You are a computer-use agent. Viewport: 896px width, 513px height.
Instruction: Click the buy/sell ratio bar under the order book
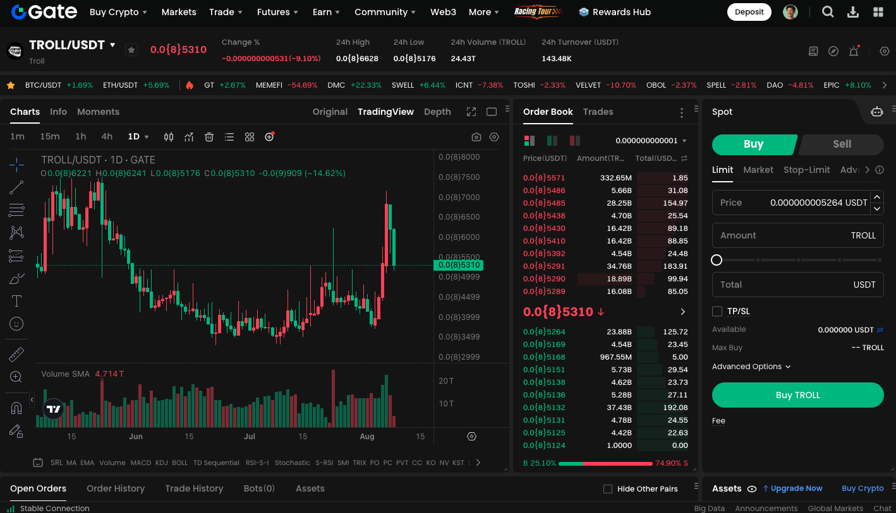[605, 463]
